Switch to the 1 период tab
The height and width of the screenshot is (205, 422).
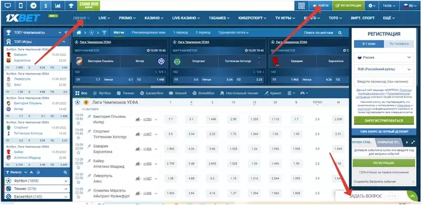[180, 32]
